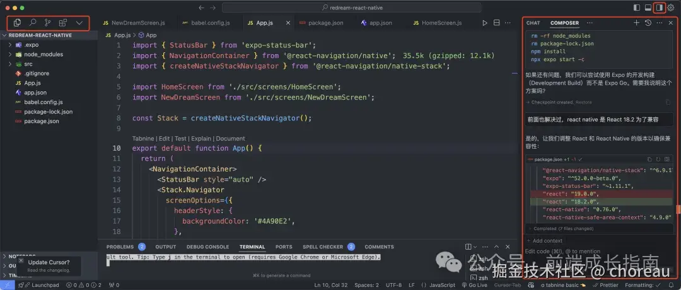The image size is (681, 290).
Task: Switch to the OUTPUT panel tab
Action: [165, 246]
